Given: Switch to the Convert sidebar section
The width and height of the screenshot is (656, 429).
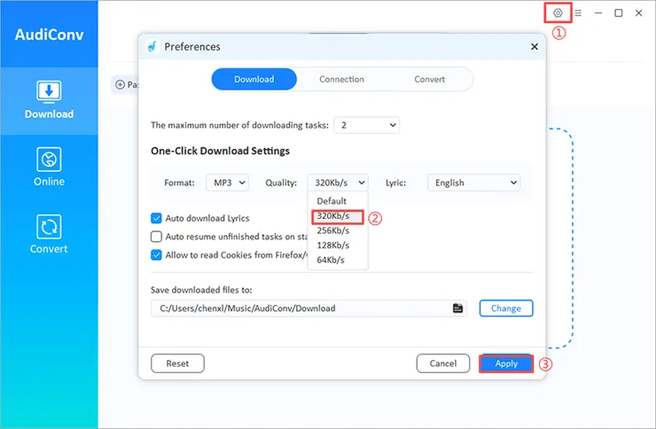Looking at the screenshot, I should pos(49,234).
